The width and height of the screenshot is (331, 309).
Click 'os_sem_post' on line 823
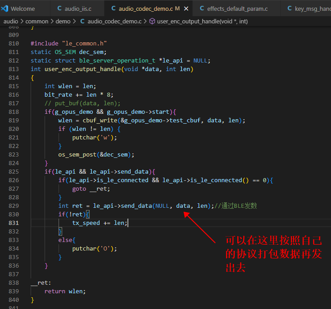77,155
